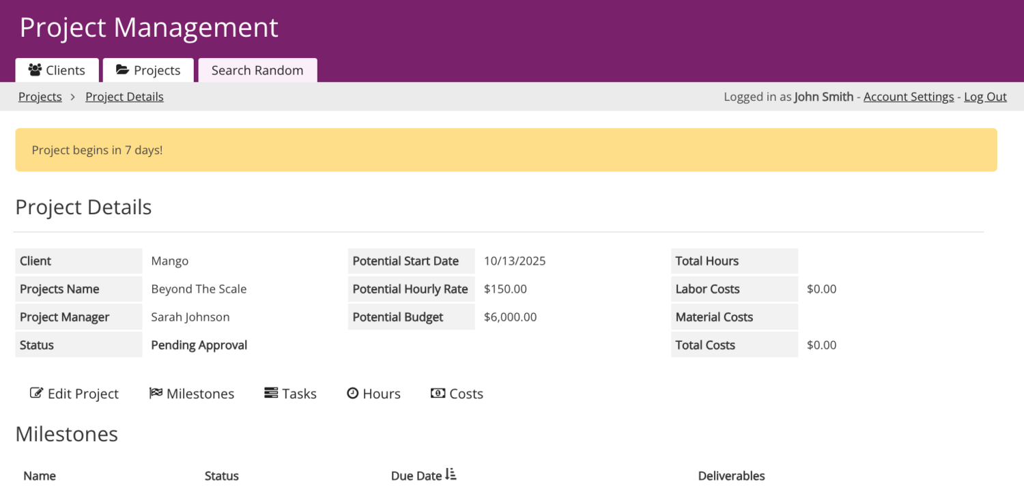The width and height of the screenshot is (1024, 496).
Task: Click the Edit Project pencil icon
Action: click(x=36, y=393)
